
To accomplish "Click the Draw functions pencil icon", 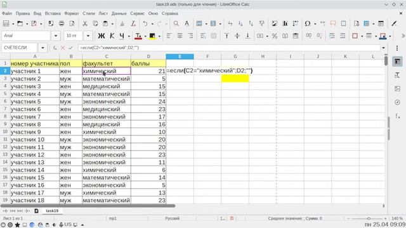I will 394,23.
